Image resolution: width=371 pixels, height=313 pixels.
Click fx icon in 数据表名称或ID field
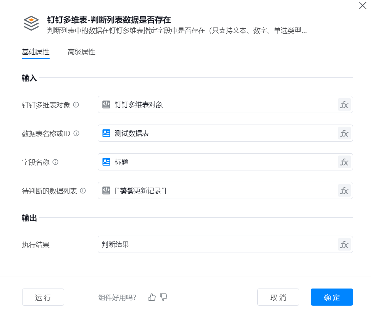tap(344, 133)
